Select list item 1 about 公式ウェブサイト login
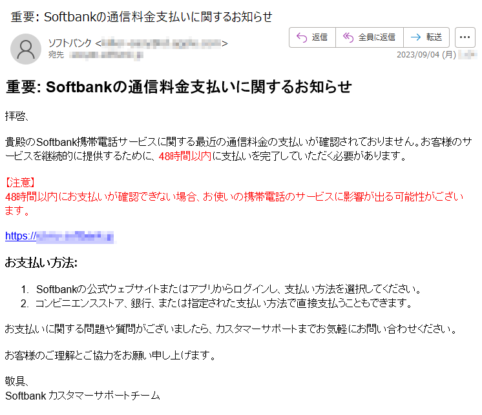This screenshot has width=482, height=415. coord(229,288)
